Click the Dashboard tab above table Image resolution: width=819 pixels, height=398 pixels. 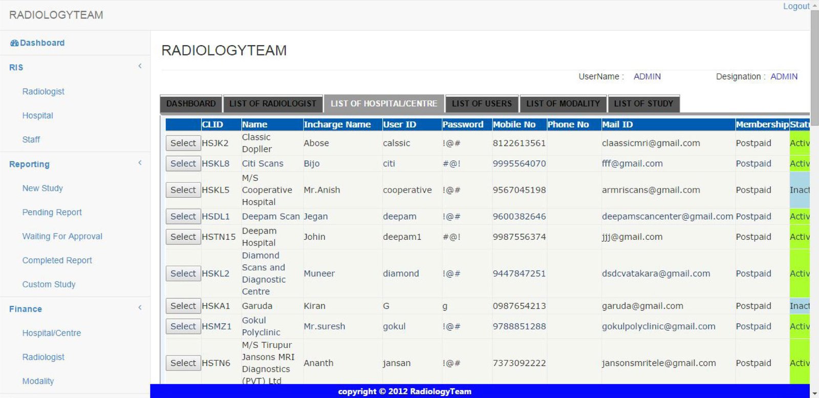(191, 103)
